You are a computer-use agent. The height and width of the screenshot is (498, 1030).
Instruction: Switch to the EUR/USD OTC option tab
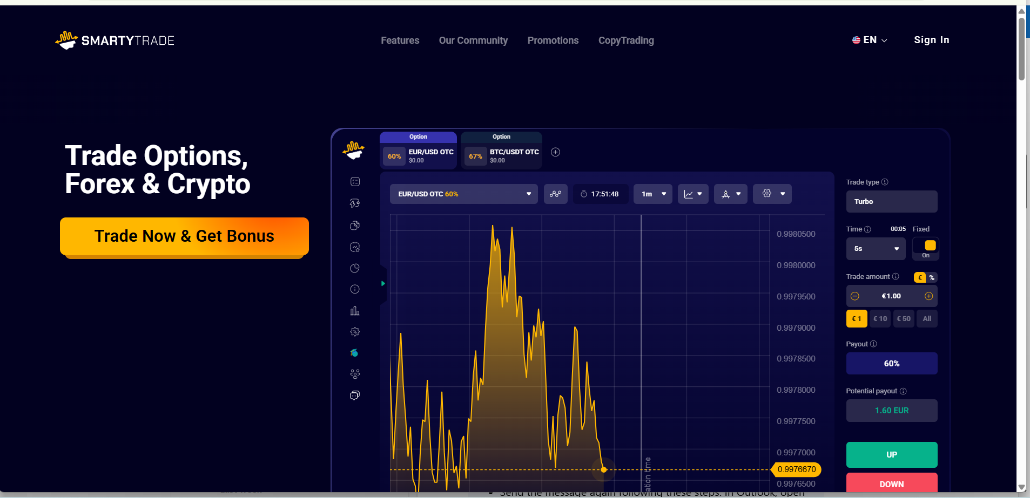[x=418, y=151]
